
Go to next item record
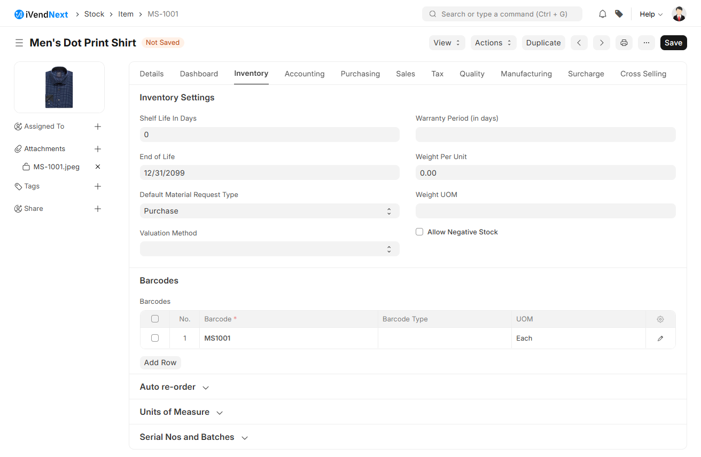pyautogui.click(x=602, y=43)
